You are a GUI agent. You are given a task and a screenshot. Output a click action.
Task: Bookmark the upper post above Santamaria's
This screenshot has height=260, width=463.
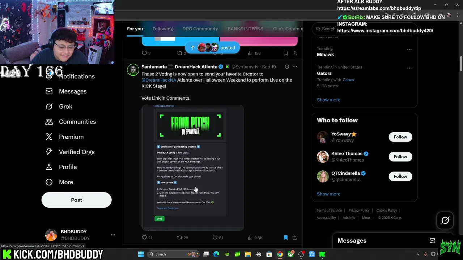point(285,53)
